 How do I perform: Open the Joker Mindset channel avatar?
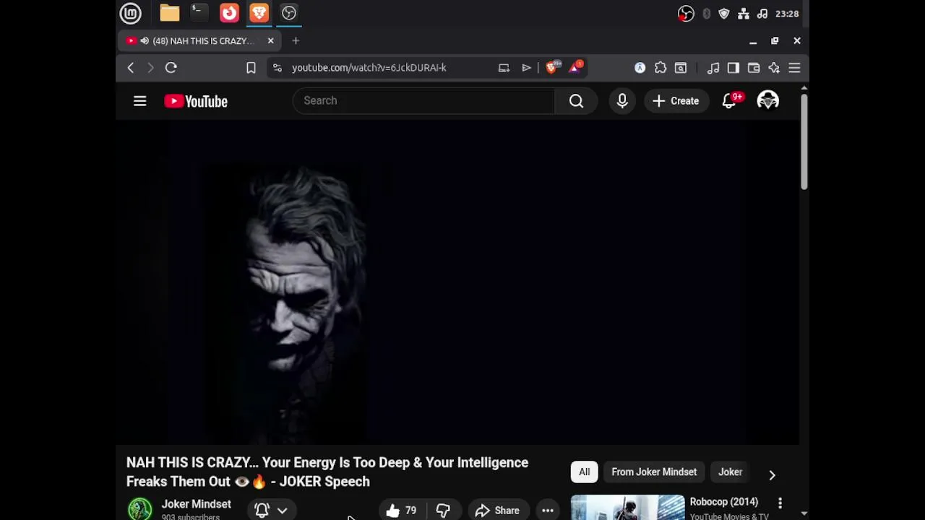coord(140,509)
